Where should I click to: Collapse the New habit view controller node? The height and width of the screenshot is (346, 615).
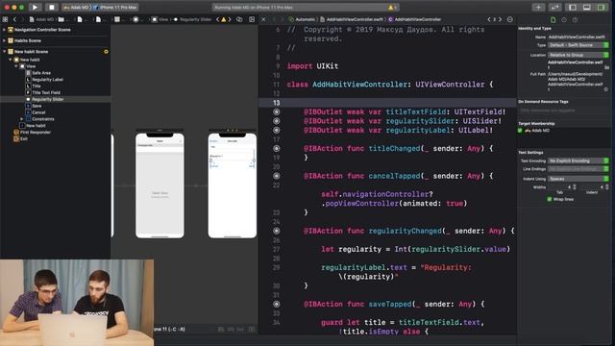[11, 60]
